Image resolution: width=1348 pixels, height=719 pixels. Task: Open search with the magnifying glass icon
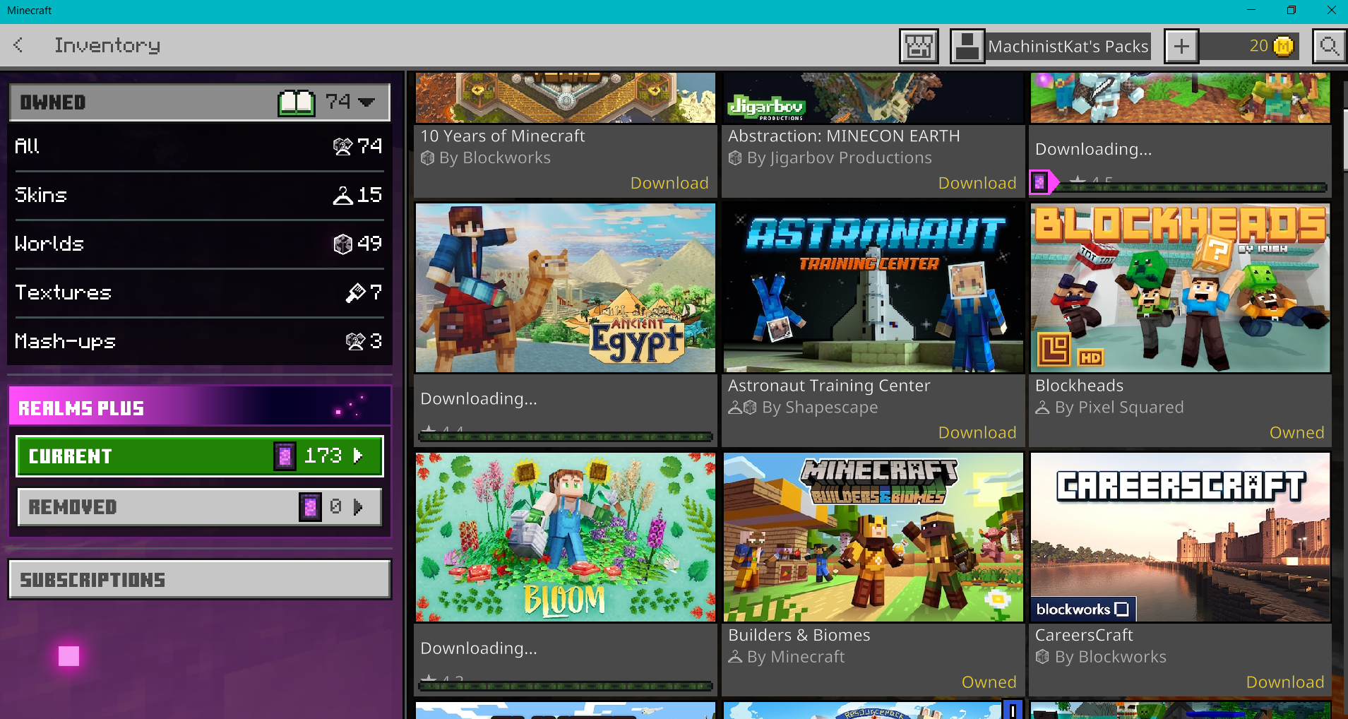pyautogui.click(x=1329, y=47)
